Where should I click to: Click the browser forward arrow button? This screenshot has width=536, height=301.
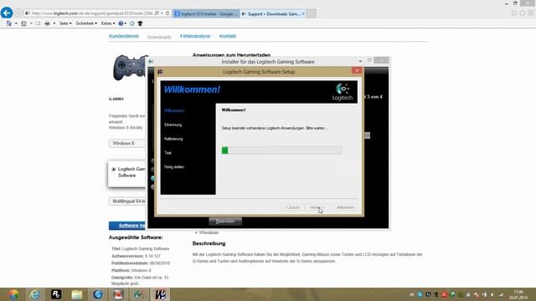tap(18, 13)
